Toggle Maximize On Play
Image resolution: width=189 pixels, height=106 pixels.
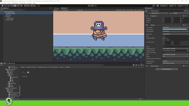coord(121,10)
